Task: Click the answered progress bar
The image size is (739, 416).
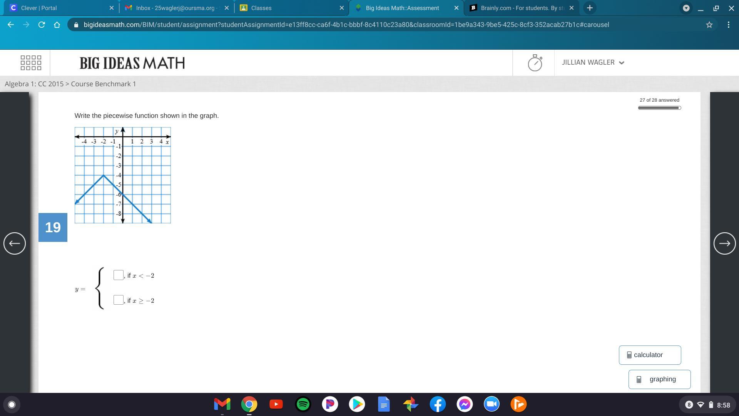Action: point(659,108)
